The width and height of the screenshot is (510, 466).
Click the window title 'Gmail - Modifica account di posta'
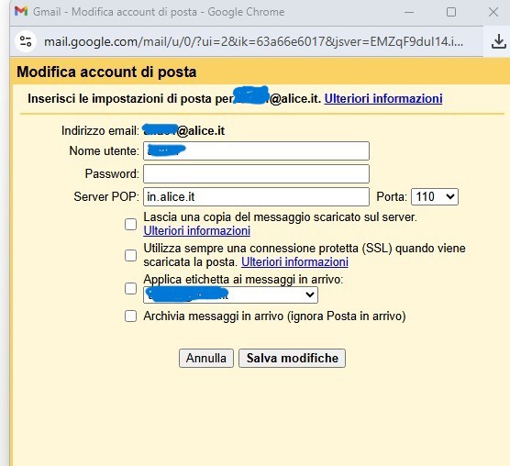tap(115, 12)
